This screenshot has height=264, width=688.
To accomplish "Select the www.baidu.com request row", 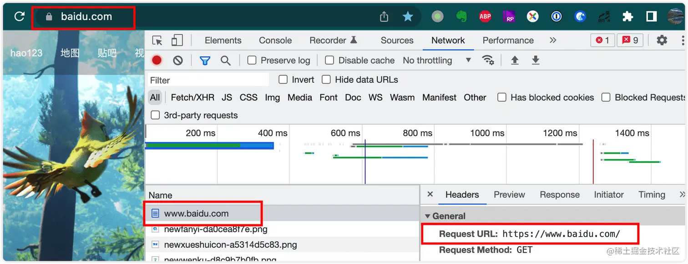I will (x=282, y=213).
